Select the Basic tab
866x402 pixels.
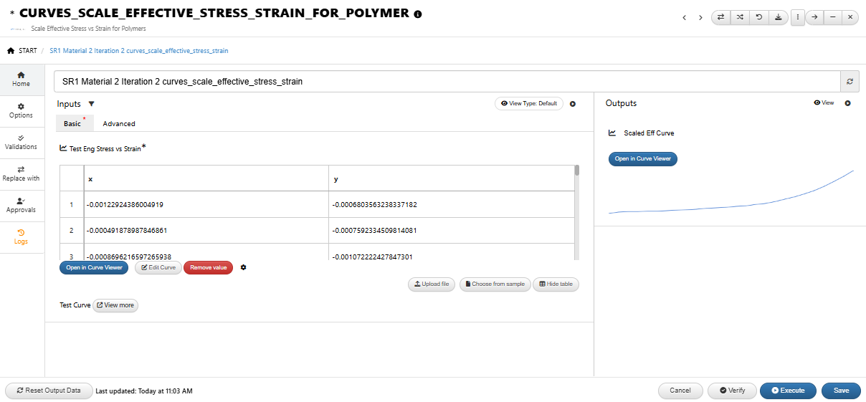(x=72, y=123)
